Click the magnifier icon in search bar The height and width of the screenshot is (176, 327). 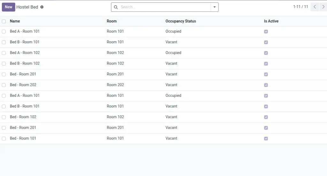tap(116, 7)
